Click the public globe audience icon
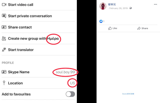The height and width of the screenshot is (103, 160). coord(130,8)
